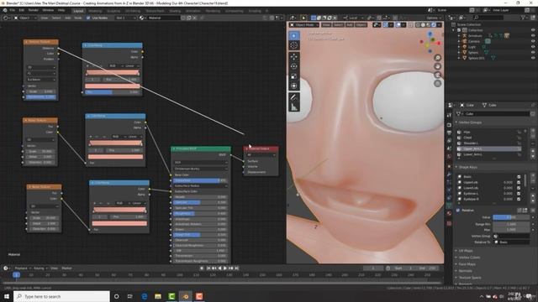Open the Playback menu in timeline
Image resolution: width=538 pixels, height=302 pixels.
pyautogui.click(x=23, y=268)
